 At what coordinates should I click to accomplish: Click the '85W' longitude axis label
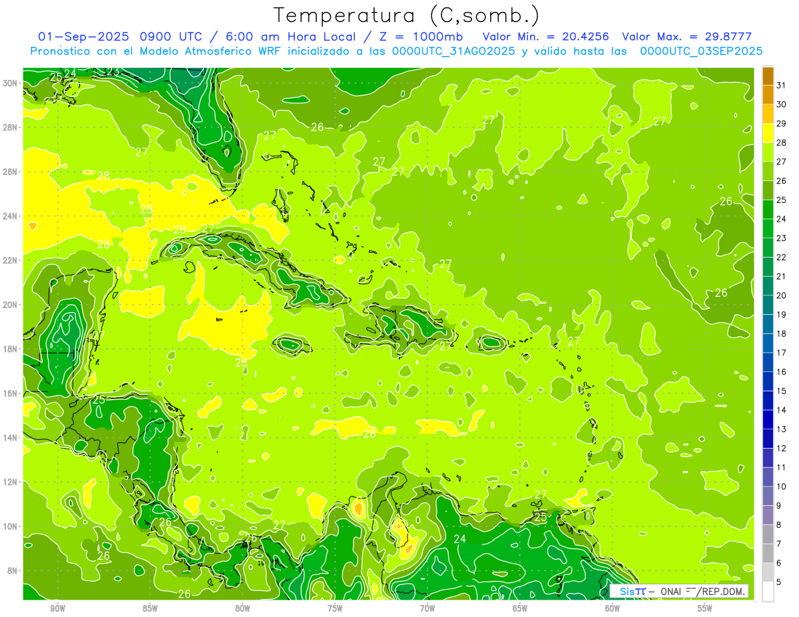[150, 608]
